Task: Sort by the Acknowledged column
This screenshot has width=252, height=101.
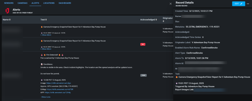Action: (149, 20)
